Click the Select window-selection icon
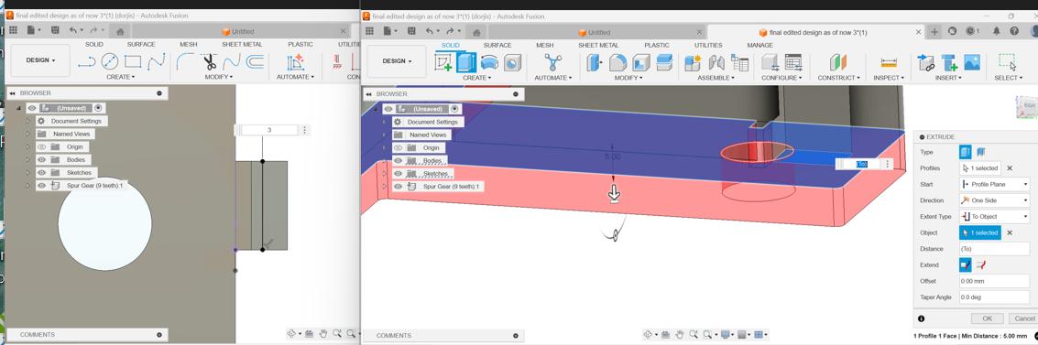 coord(1007,62)
